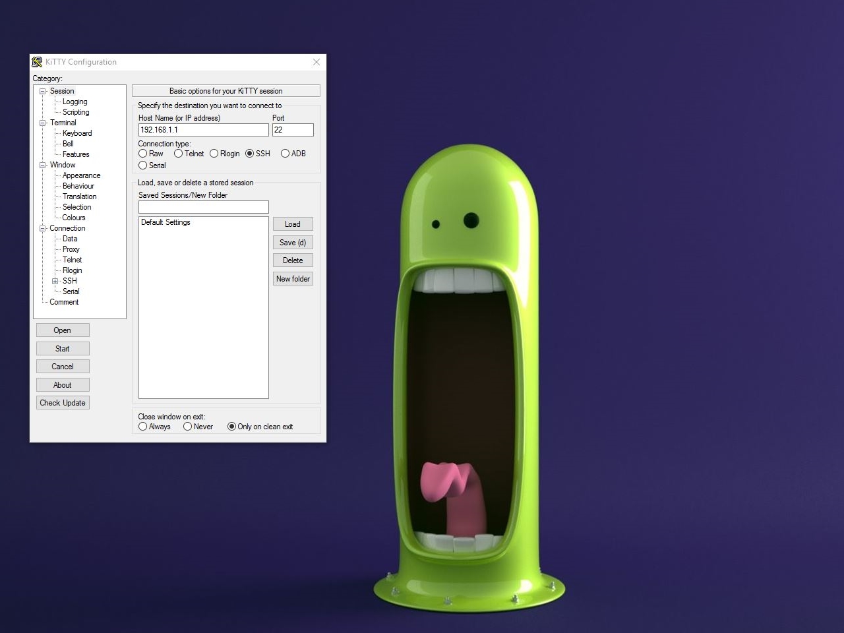
Task: Click the Host Name input field
Action: tap(203, 130)
